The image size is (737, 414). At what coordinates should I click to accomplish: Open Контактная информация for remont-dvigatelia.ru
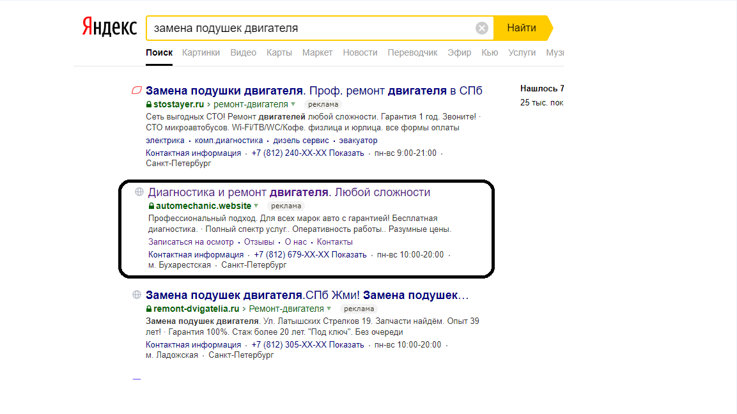click(x=193, y=345)
